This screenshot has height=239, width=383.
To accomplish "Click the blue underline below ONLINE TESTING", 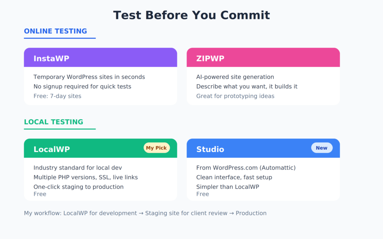I will (x=60, y=38).
